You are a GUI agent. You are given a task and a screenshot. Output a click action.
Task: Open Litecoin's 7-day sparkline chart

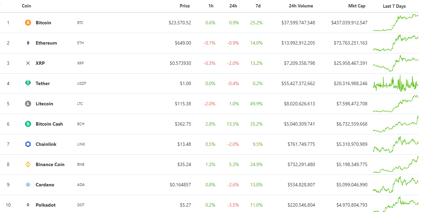[x=396, y=104]
